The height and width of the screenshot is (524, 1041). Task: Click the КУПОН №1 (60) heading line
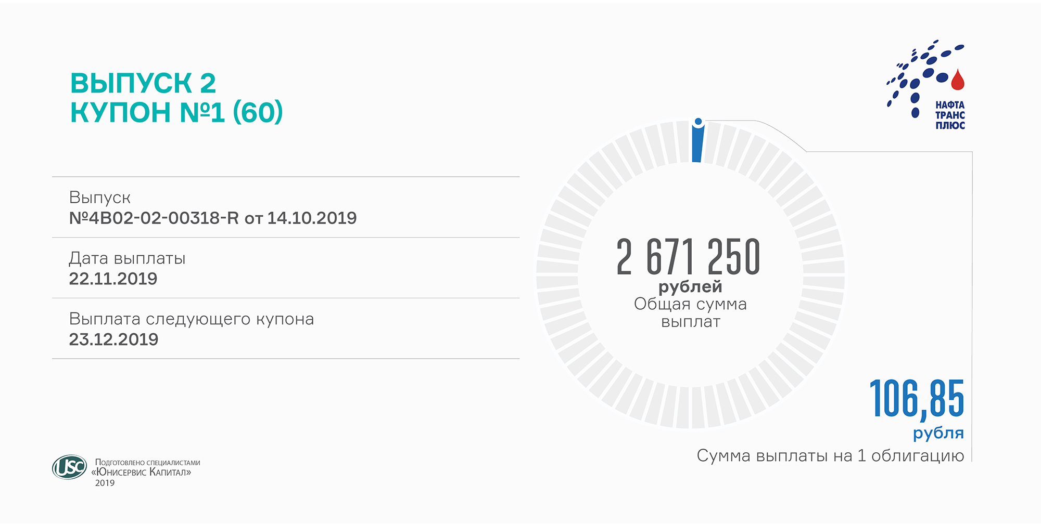click(x=176, y=112)
